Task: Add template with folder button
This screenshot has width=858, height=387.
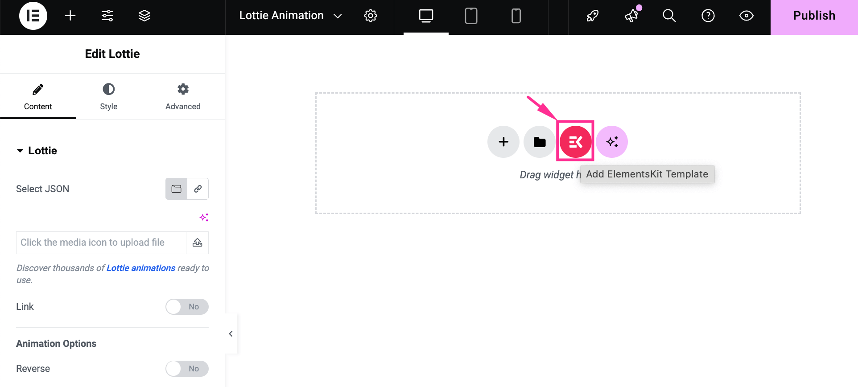Action: point(540,142)
